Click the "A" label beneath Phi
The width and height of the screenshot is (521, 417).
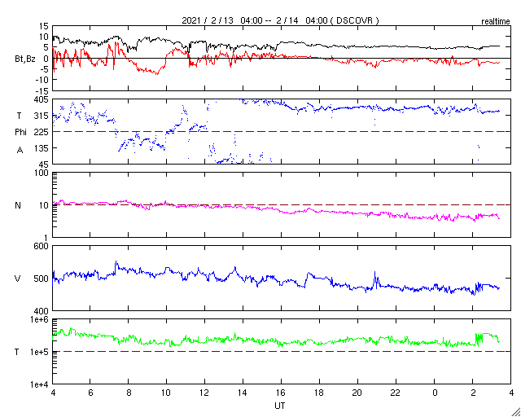click(20, 151)
